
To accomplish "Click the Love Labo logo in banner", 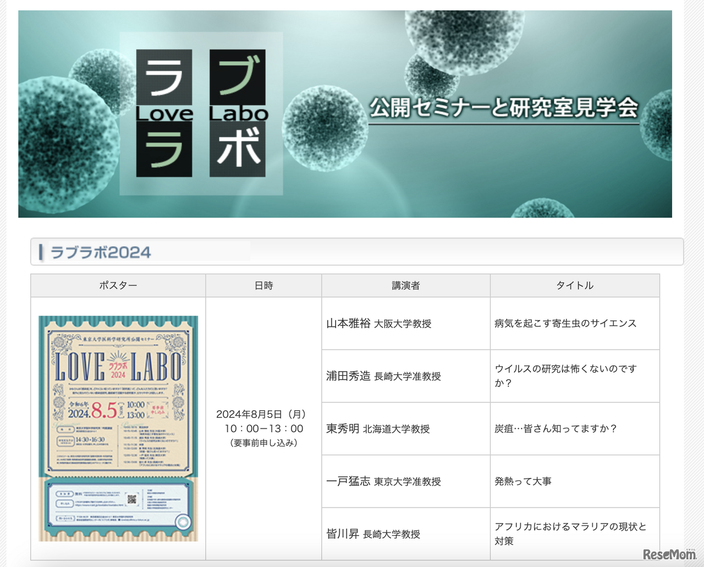I will tap(201, 113).
